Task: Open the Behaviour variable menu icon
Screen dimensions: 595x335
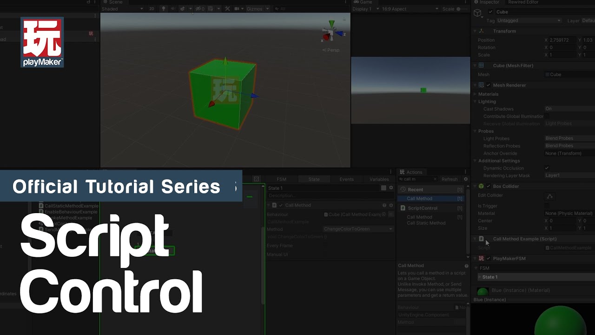Action: pyautogui.click(x=391, y=214)
